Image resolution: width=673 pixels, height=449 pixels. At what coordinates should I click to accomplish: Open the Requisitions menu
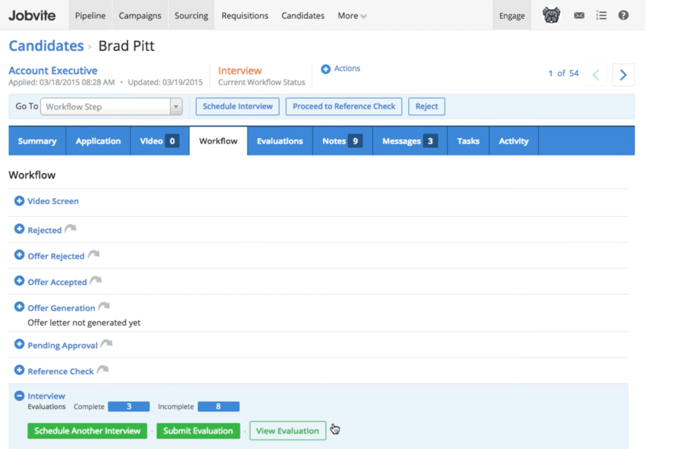pos(245,15)
